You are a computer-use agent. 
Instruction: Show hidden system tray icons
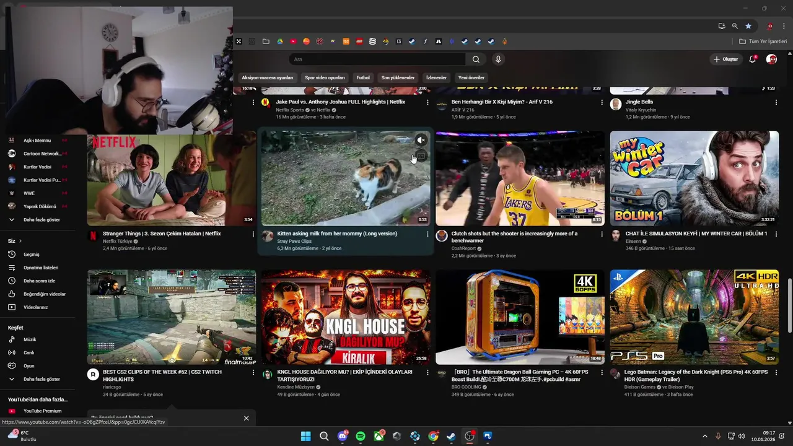coord(704,436)
